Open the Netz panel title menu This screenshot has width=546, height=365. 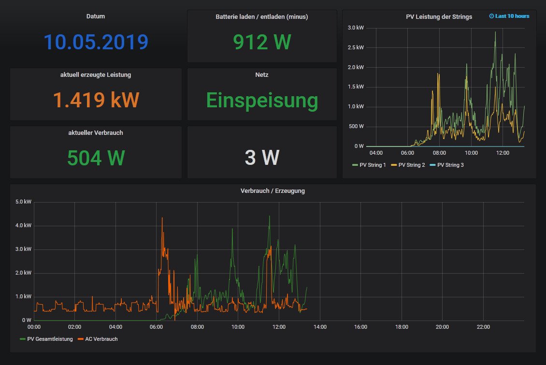coord(261,75)
